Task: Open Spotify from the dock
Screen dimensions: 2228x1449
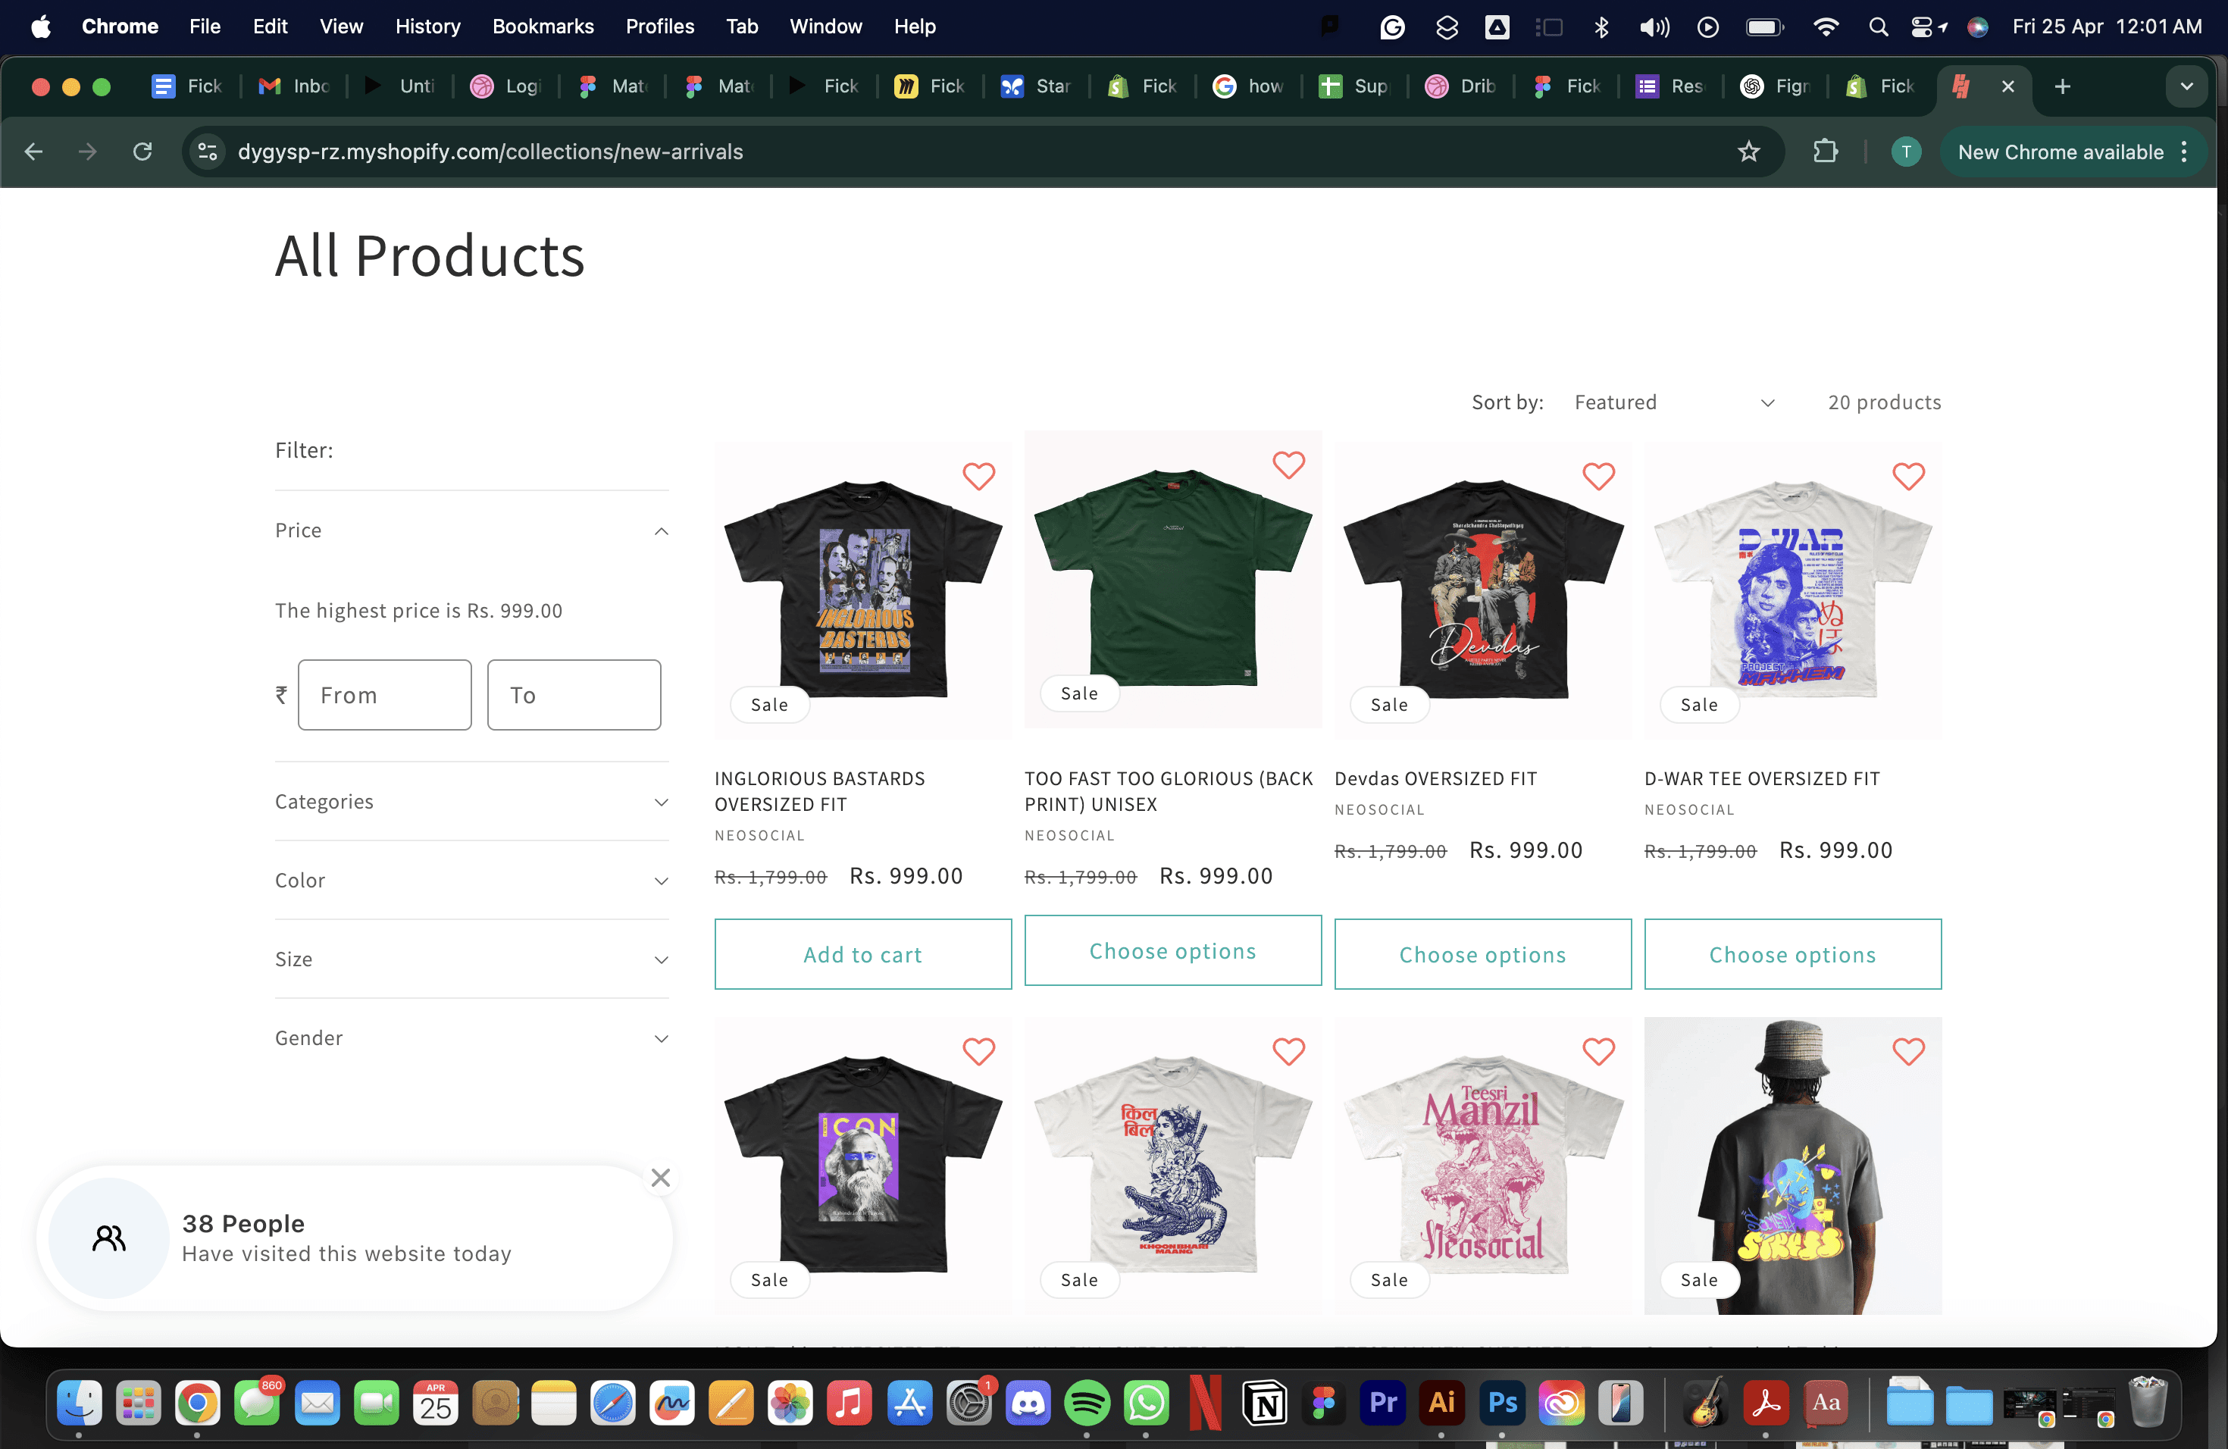Action: 1086,1403
